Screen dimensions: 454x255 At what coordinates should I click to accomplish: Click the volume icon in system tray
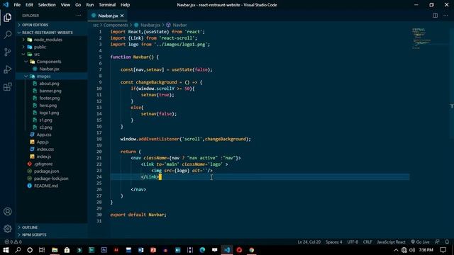click(412, 250)
